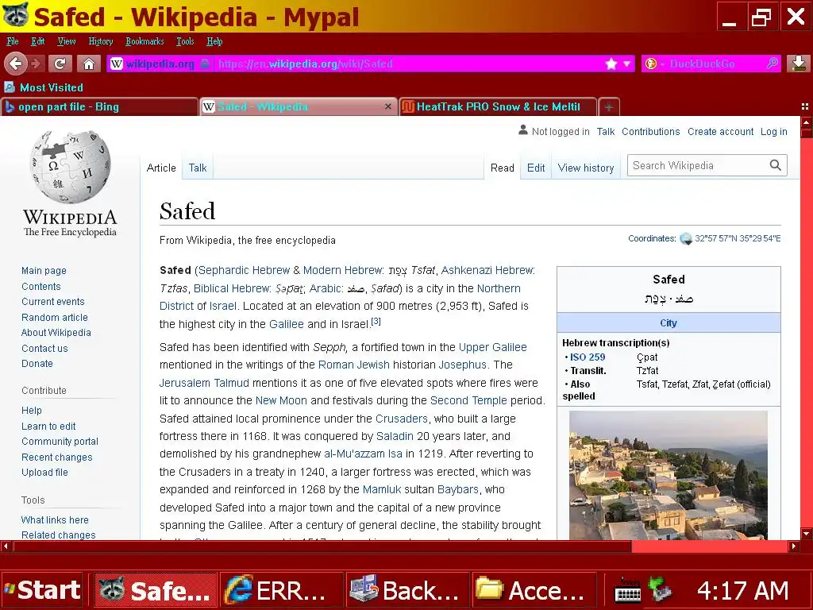Switch to ERR... Internet Explorer taskbar item
The width and height of the screenshot is (813, 610).
click(x=282, y=590)
